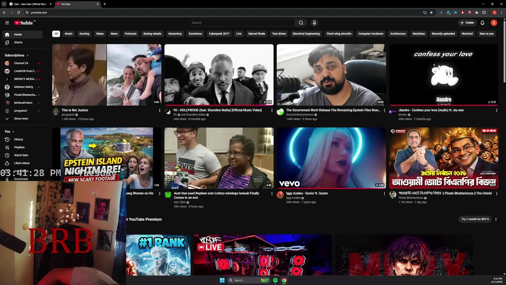Reload the page with the browser refresh icon

[x=18, y=12]
